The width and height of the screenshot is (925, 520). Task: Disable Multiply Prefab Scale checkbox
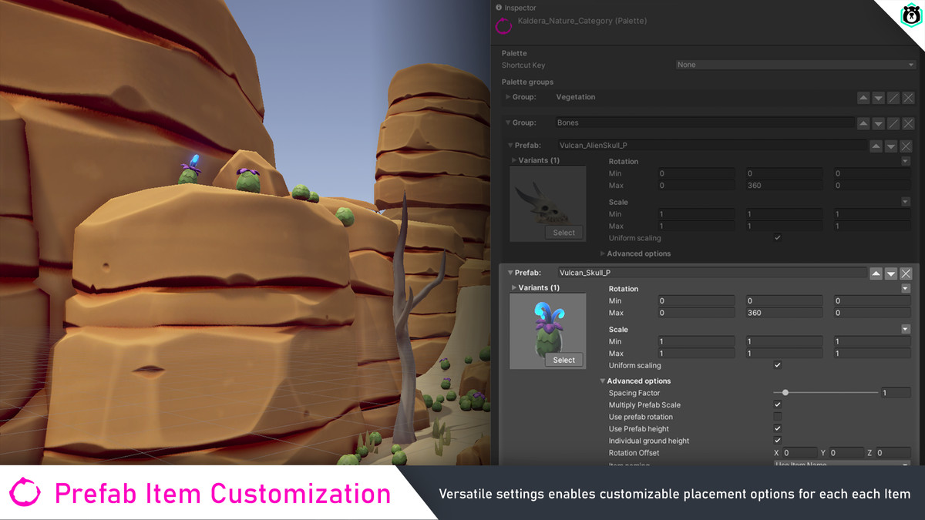(777, 404)
